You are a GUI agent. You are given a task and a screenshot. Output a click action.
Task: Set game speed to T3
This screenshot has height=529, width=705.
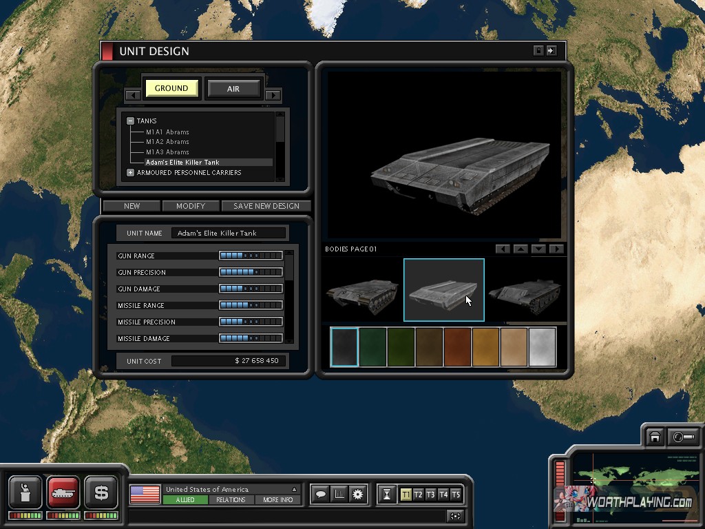[x=430, y=495]
